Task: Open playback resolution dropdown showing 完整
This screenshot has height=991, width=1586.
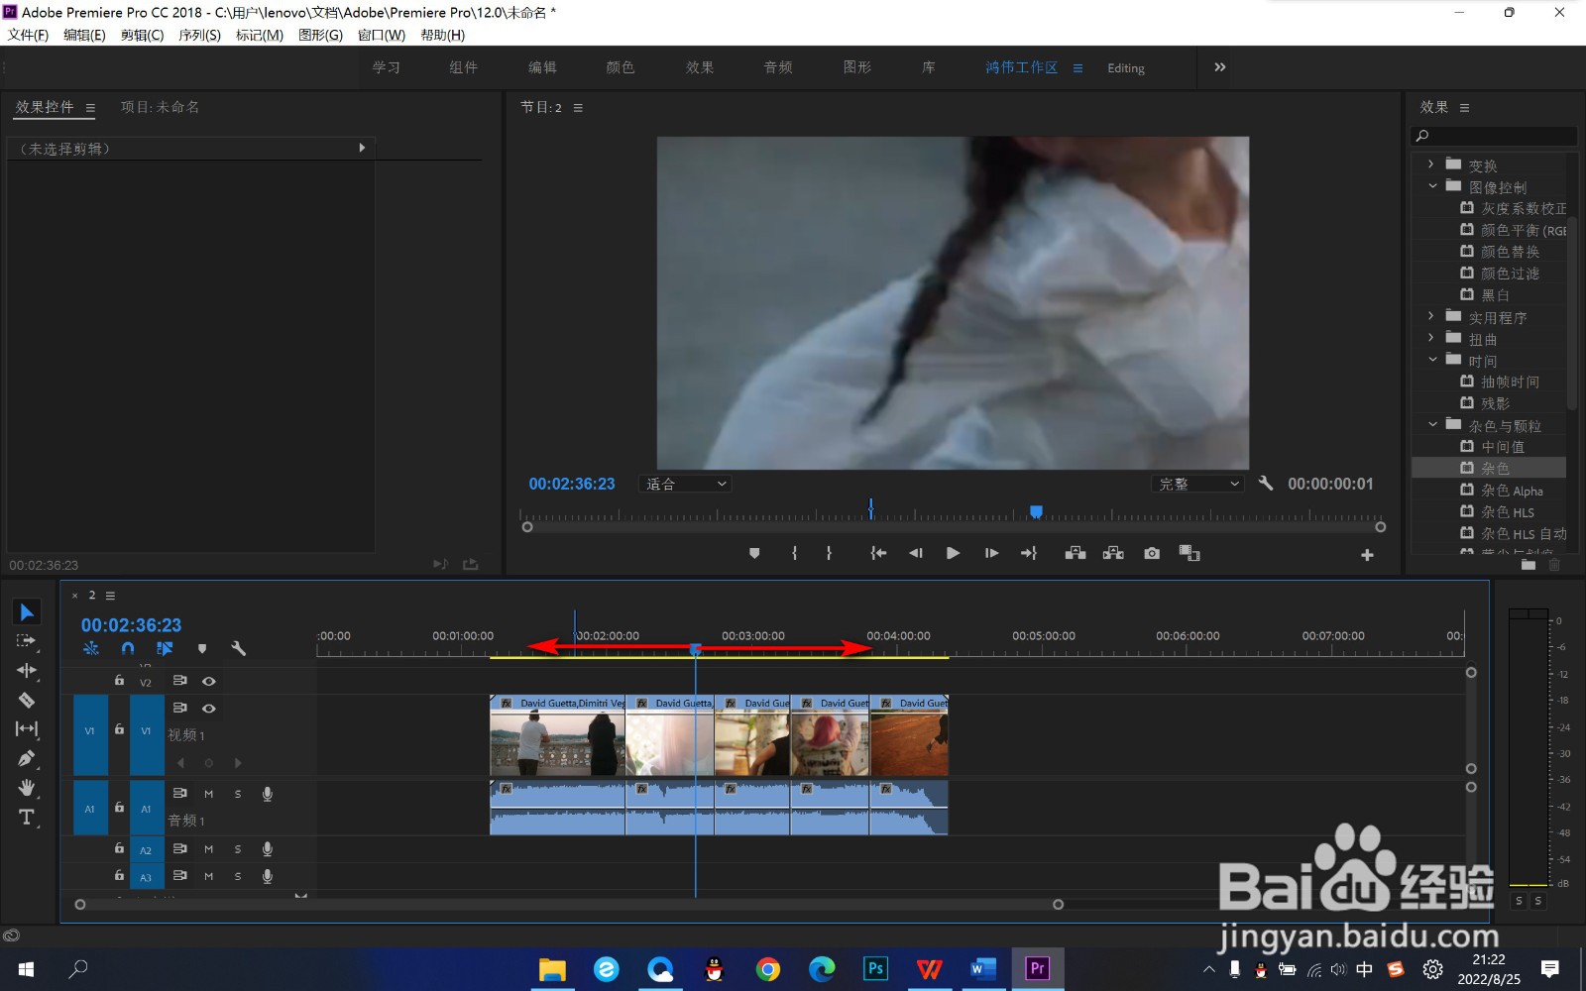Action: click(1198, 484)
